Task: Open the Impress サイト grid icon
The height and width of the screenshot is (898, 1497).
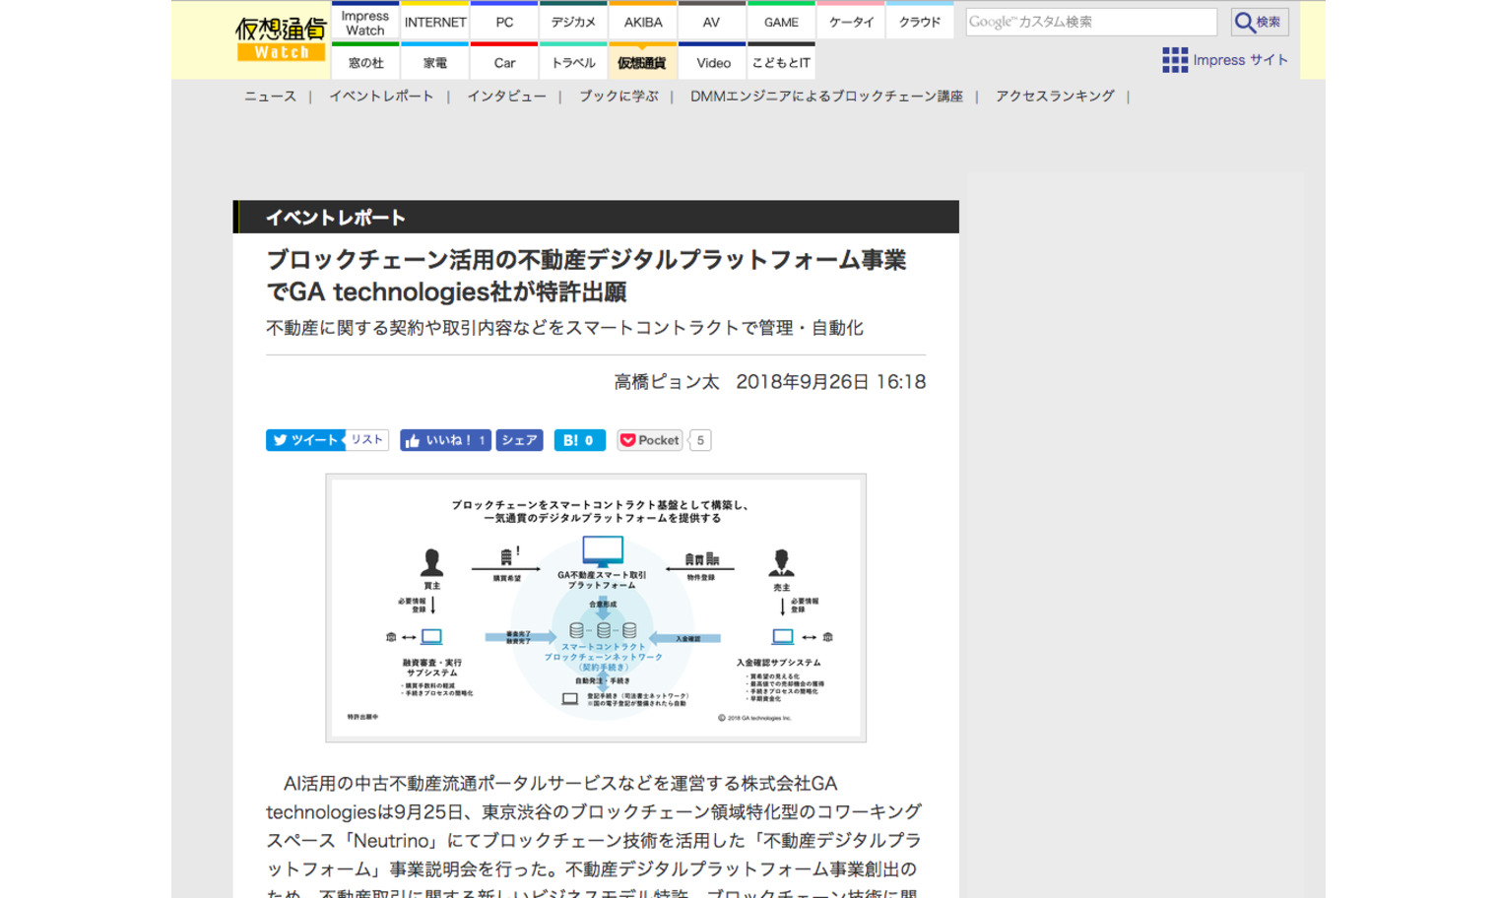Action: click(x=1175, y=60)
